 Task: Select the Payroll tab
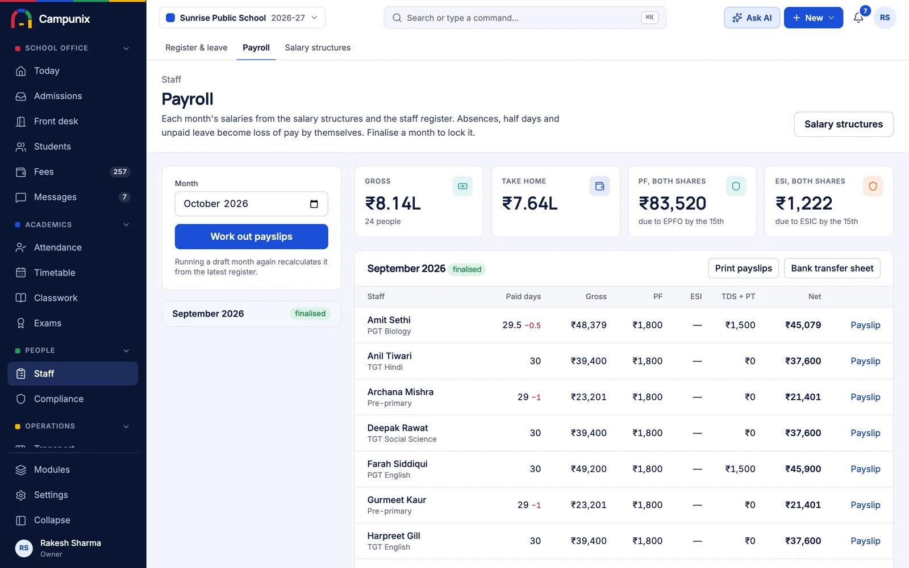[256, 48]
